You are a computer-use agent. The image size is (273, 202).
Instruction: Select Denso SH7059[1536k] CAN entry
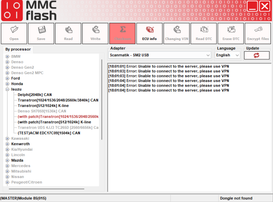coord(42,111)
